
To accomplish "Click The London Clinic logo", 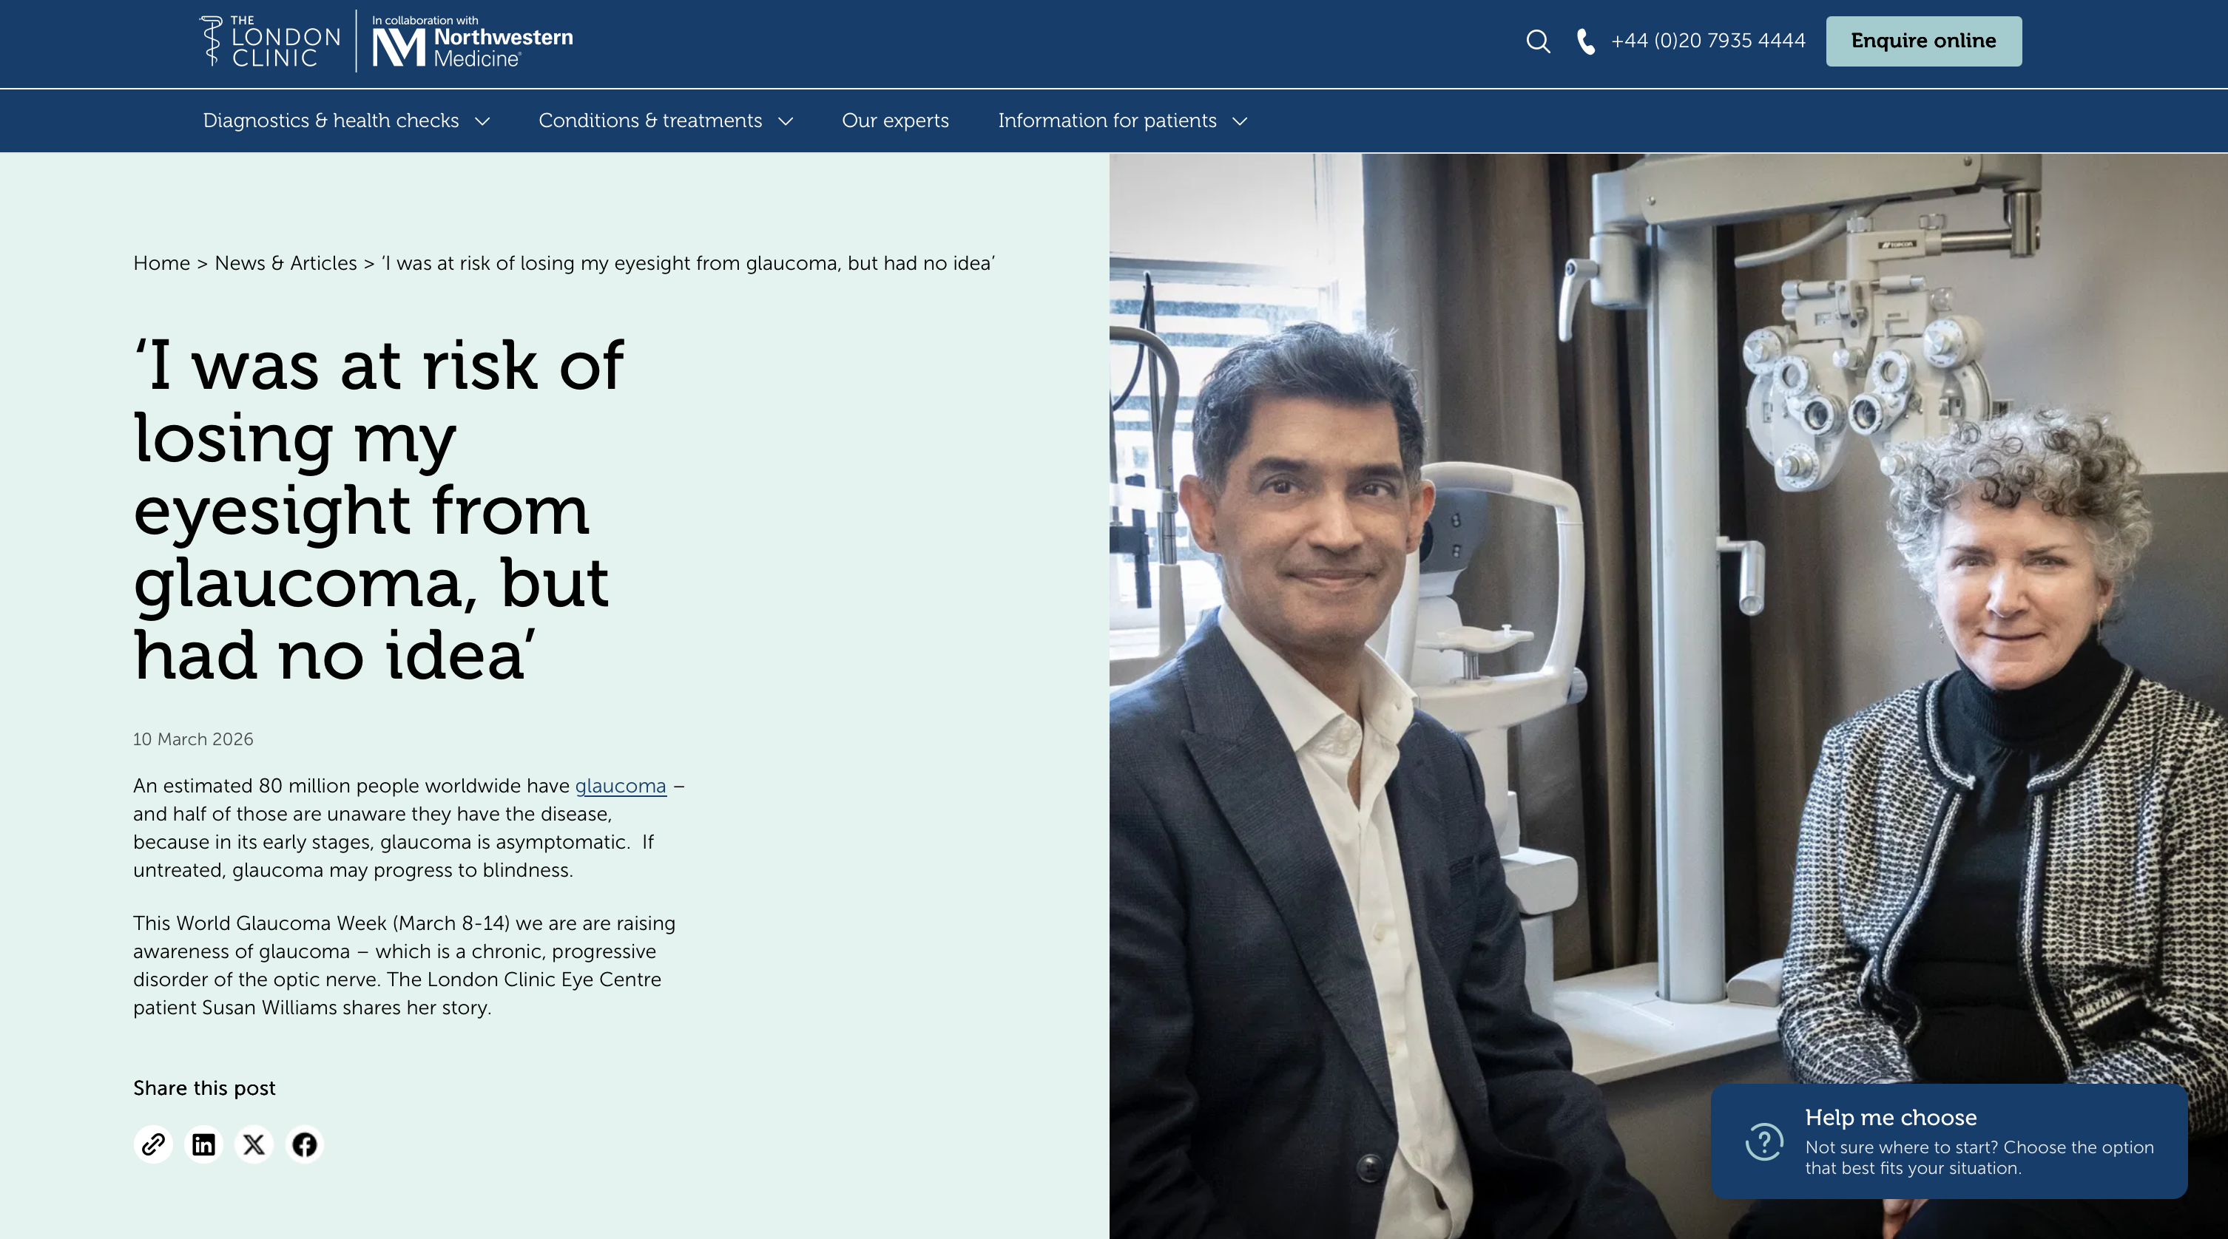I will [270, 41].
